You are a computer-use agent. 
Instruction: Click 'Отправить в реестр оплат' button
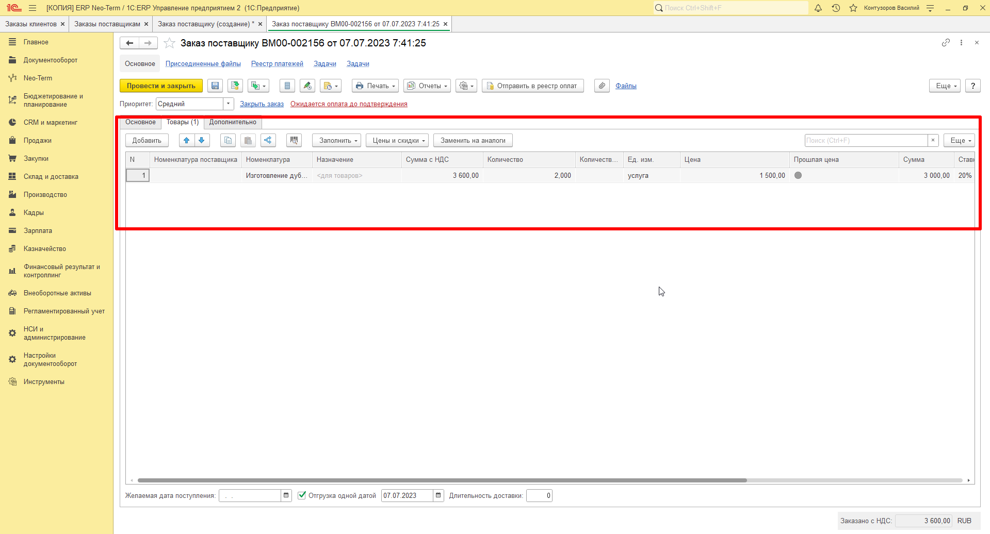[533, 86]
